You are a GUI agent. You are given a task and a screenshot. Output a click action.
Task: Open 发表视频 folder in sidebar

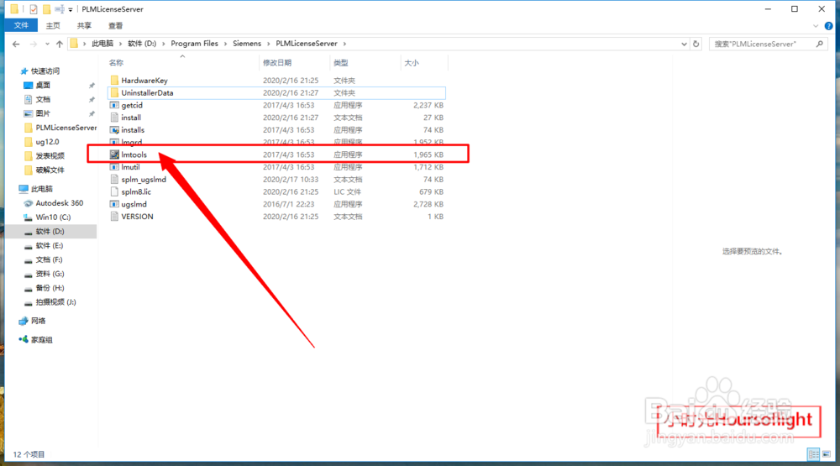[50, 156]
